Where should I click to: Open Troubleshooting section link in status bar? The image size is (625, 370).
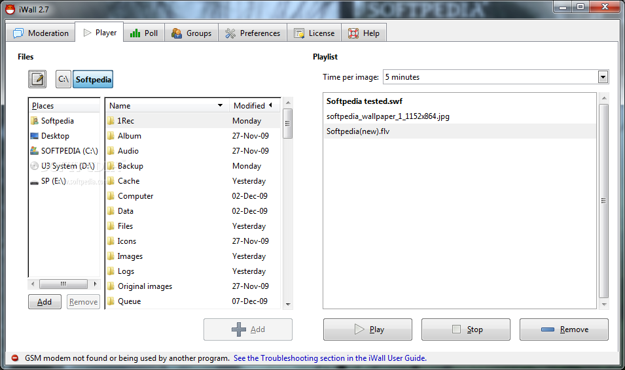coord(330,358)
